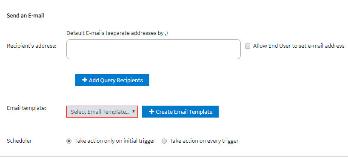Screen dimensions: 348x164
Task: Click the Add Query Recipients button
Action: click(112, 80)
